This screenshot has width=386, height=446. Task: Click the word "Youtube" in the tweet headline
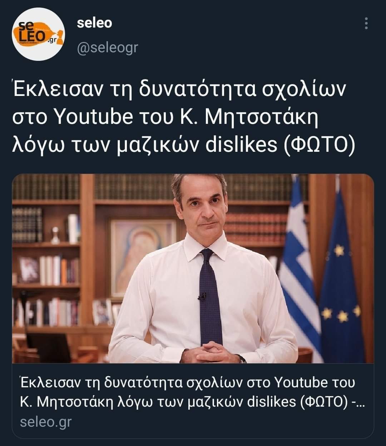95,117
